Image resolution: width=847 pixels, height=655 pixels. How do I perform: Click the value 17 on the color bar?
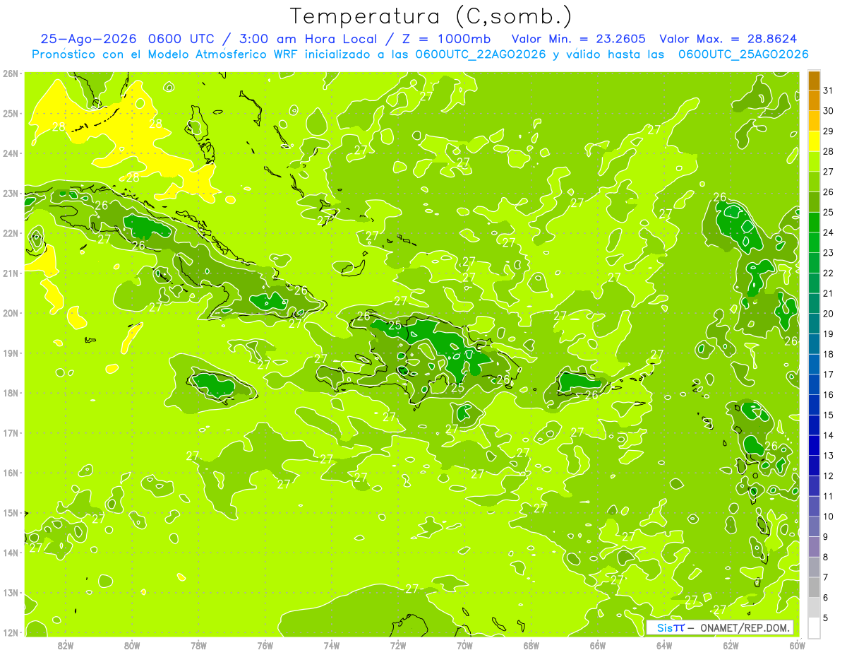click(829, 374)
